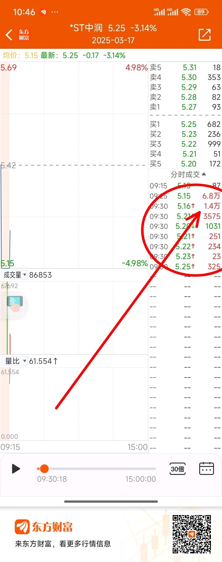Tap the play button to start replay
The height and width of the screenshot is (562, 222).
click(x=16, y=469)
